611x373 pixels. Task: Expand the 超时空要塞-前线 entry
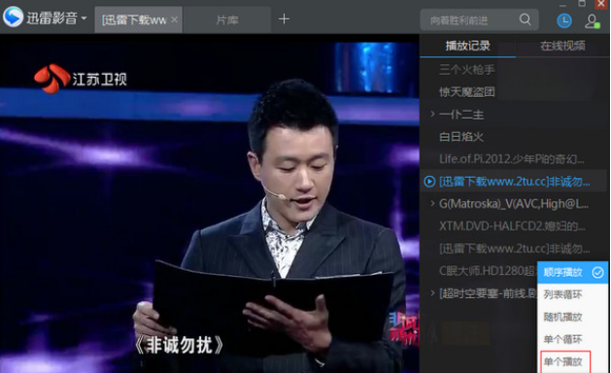pos(432,292)
